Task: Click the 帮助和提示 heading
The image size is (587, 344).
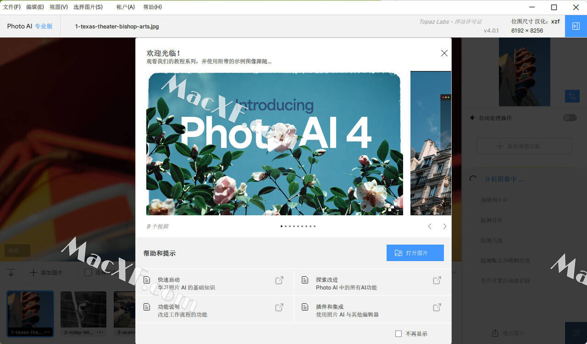Action: (x=160, y=253)
